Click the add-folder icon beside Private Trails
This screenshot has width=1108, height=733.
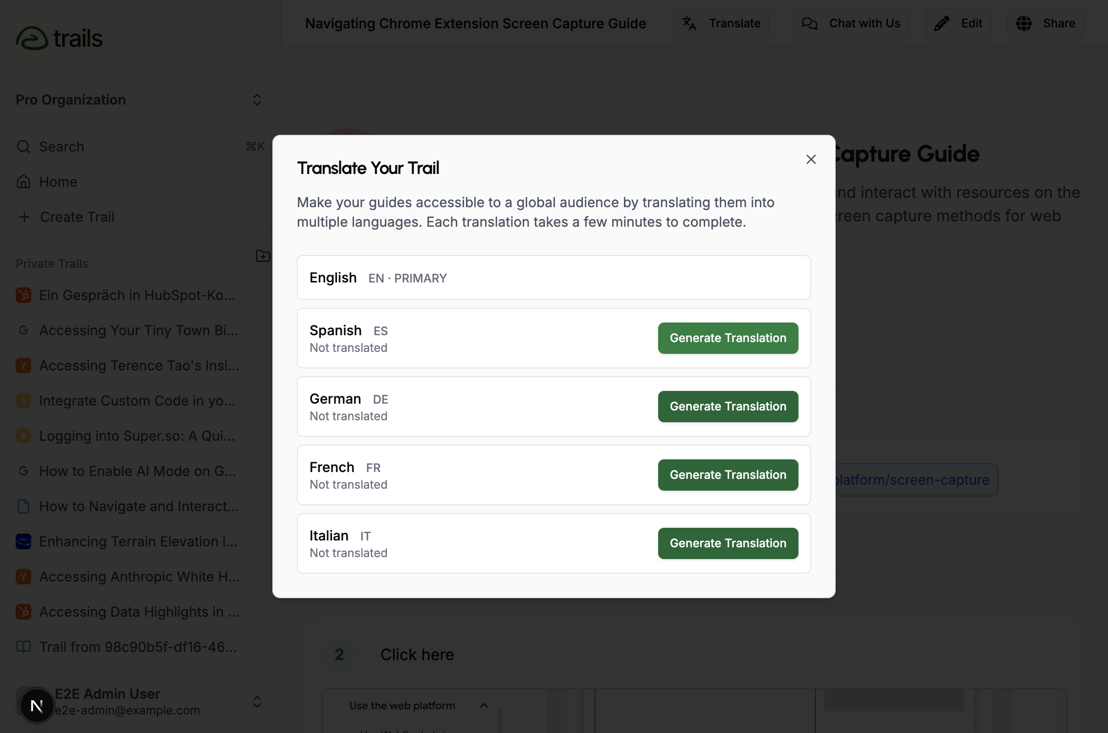click(x=263, y=256)
